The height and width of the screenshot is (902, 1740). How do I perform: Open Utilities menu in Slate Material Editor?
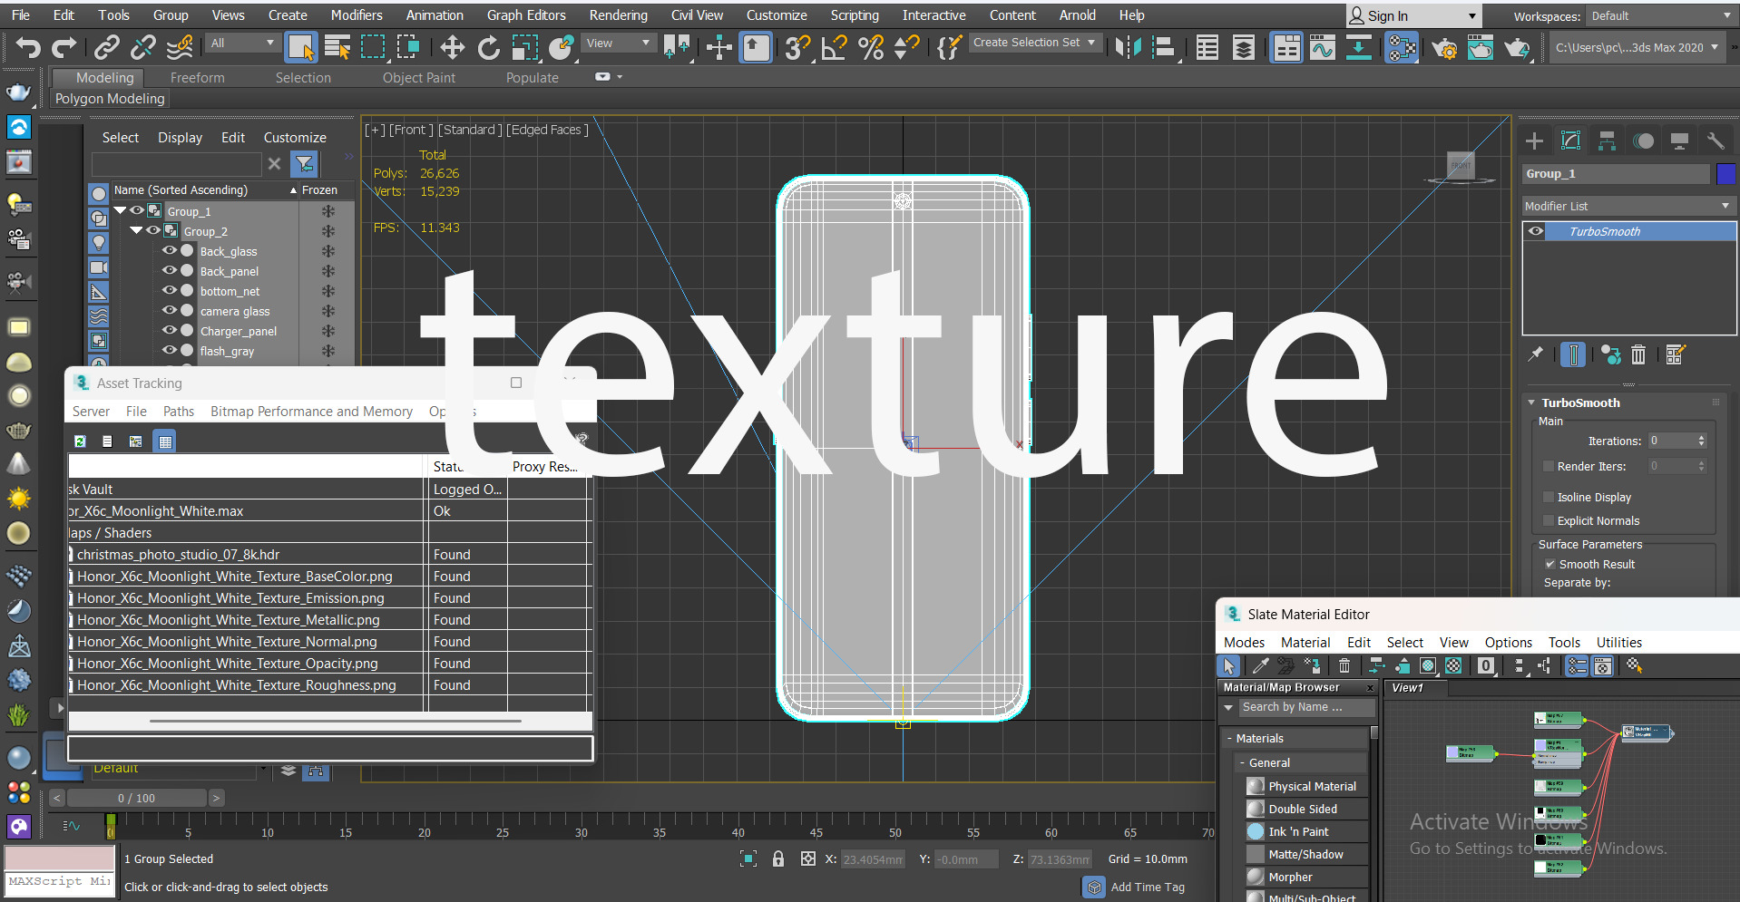(1619, 643)
